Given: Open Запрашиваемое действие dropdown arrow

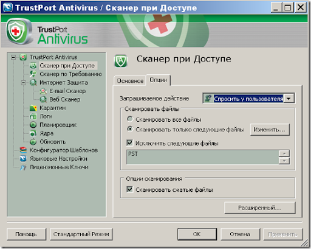Looking at the screenshot, I should [289, 99].
